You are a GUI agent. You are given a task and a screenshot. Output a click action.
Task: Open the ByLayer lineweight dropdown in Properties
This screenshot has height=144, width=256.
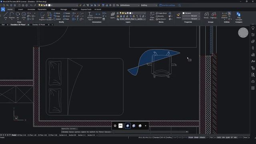click(191, 19)
